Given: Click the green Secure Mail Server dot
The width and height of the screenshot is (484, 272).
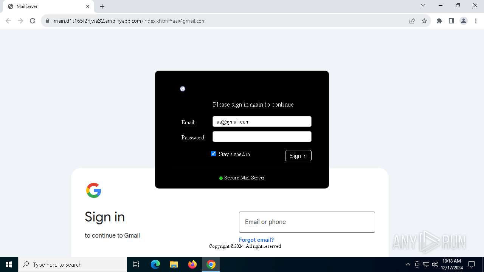Looking at the screenshot, I should (221, 178).
